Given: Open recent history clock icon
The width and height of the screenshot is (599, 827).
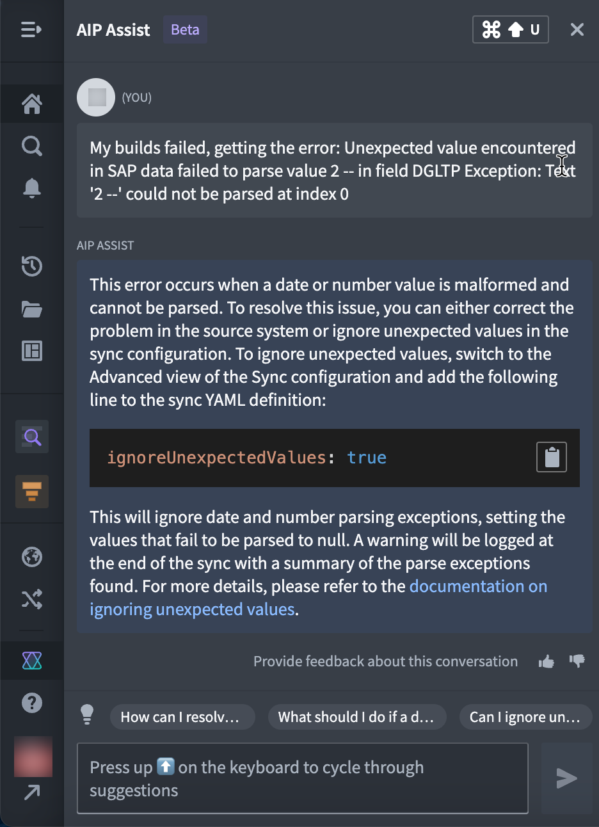Looking at the screenshot, I should click(31, 266).
